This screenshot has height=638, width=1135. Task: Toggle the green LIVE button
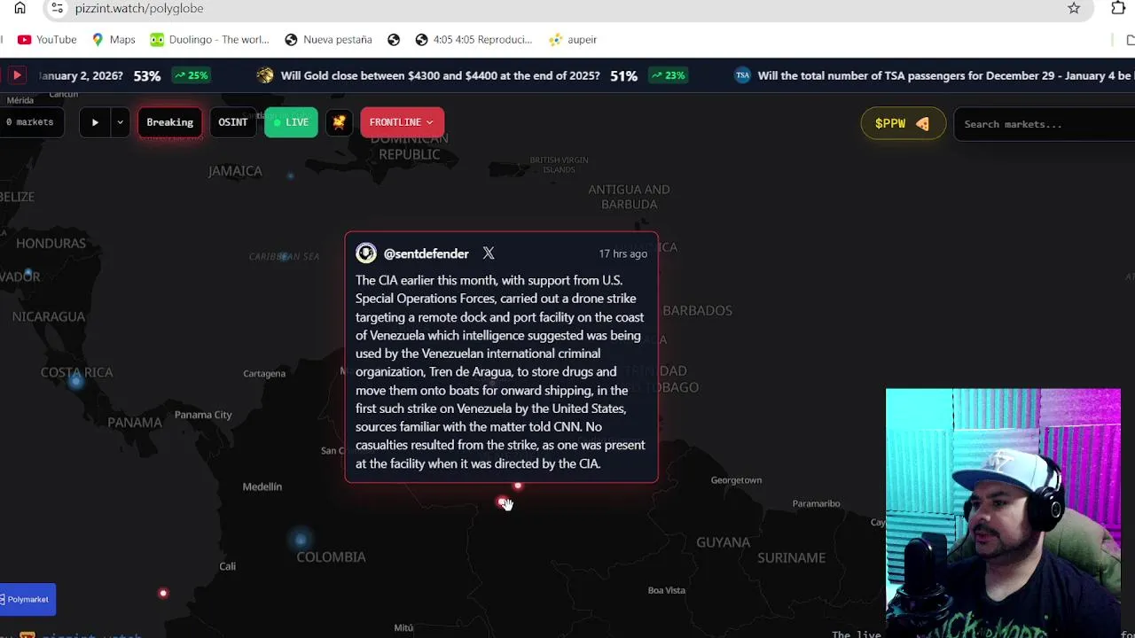coord(291,122)
